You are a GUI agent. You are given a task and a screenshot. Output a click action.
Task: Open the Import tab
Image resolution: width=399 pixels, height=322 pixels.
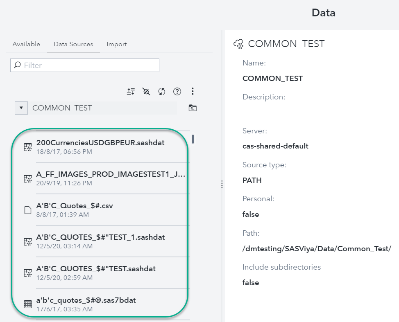117,44
